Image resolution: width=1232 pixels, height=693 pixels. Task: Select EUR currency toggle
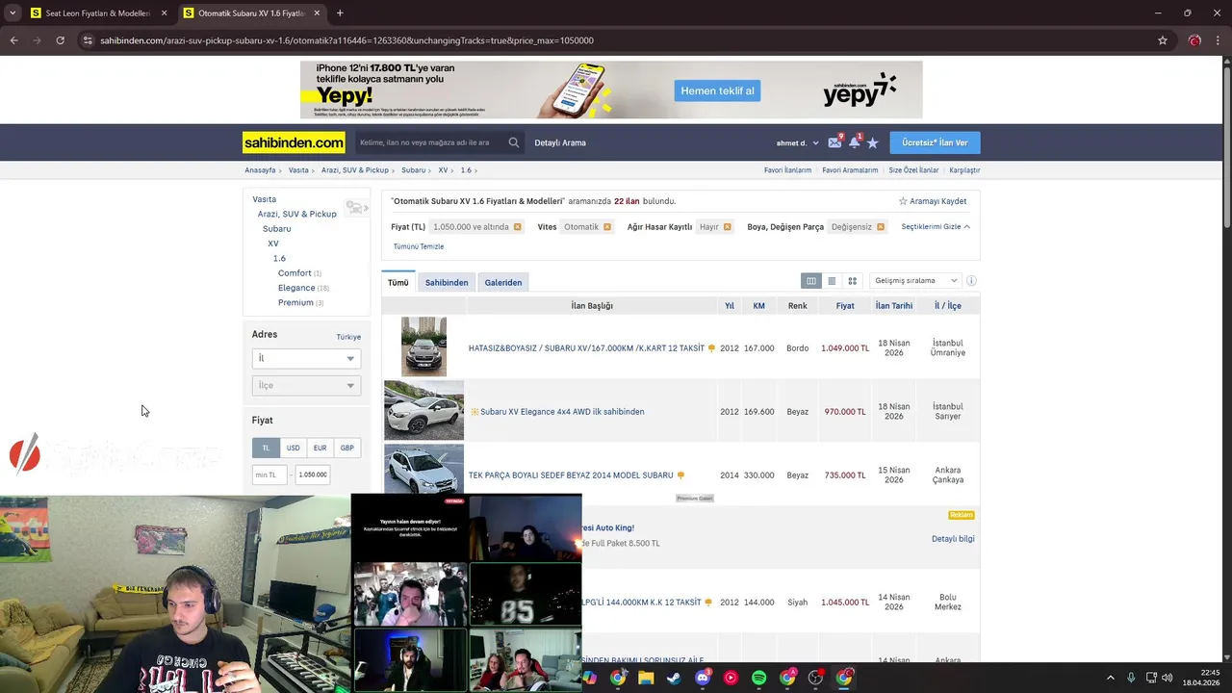point(320,448)
